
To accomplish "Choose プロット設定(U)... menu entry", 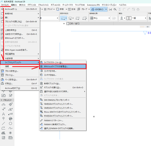I will coord(20,71).
